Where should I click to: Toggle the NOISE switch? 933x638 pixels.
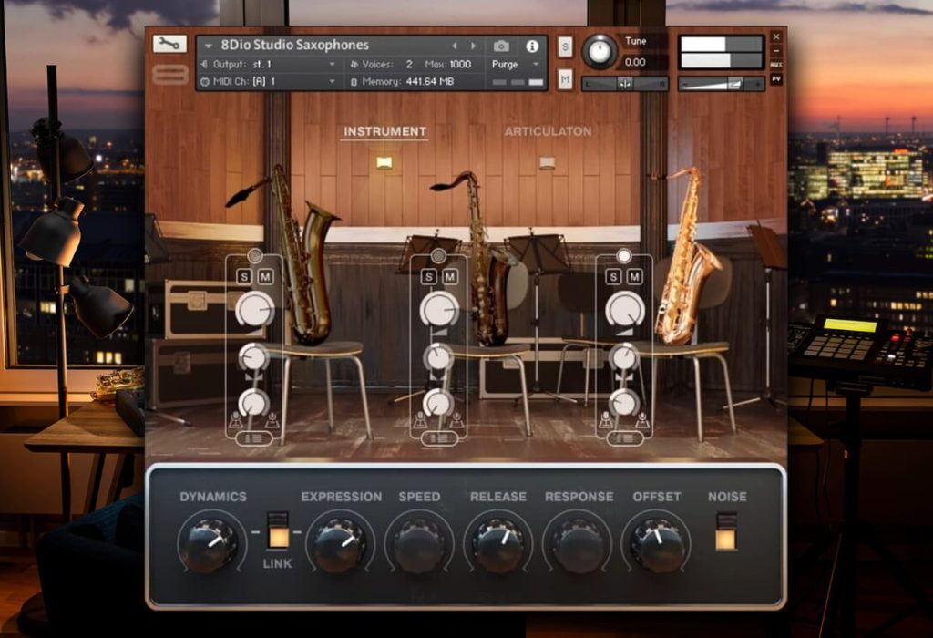pos(725,532)
